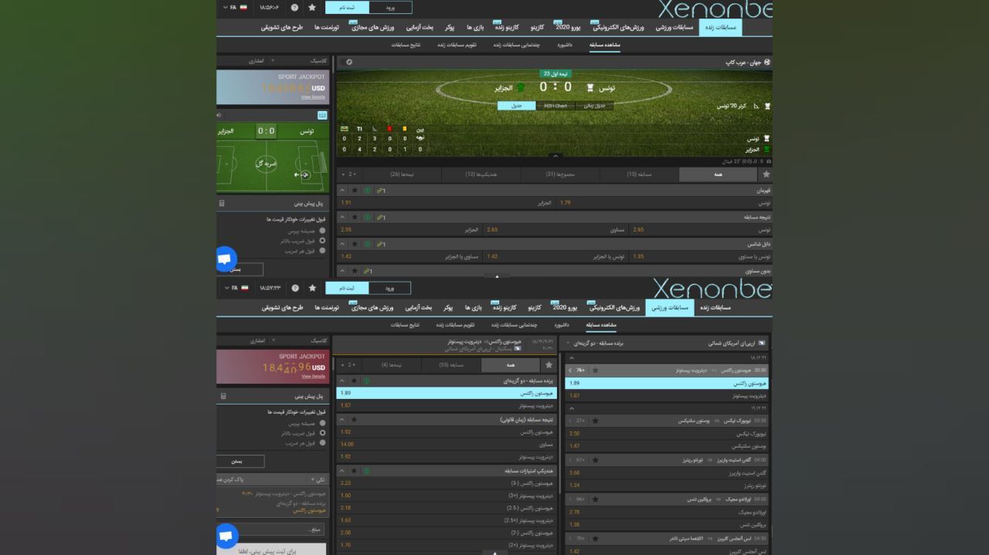Click the 'ثبت نام' register button in top header
989x555 pixels.
click(347, 7)
